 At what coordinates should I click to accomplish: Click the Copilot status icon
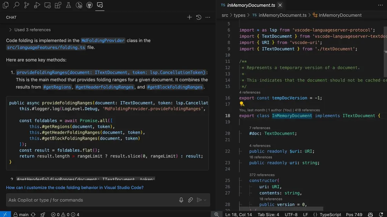click(x=370, y=215)
